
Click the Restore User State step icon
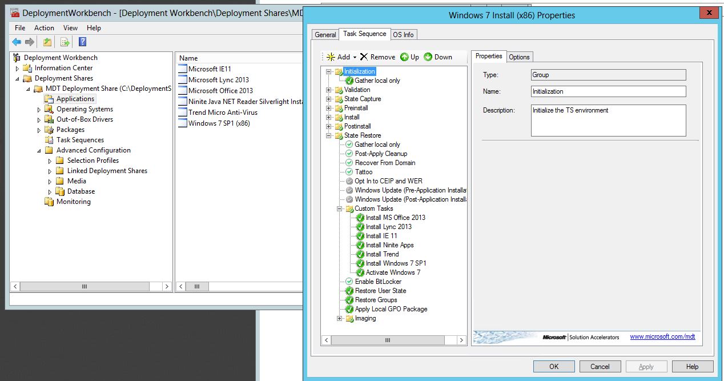click(349, 291)
